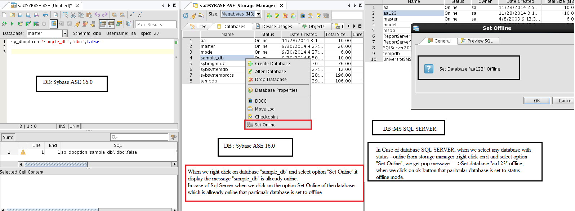The width and height of the screenshot is (575, 211).
Task: Choose Checkpoint from context menu
Action: [x=278, y=117]
